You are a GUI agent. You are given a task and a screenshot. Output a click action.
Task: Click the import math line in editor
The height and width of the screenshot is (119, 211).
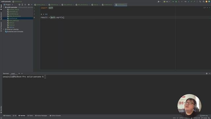click(47, 8)
